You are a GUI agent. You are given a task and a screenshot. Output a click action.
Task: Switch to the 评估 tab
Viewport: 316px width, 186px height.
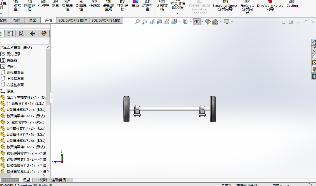click(48, 20)
